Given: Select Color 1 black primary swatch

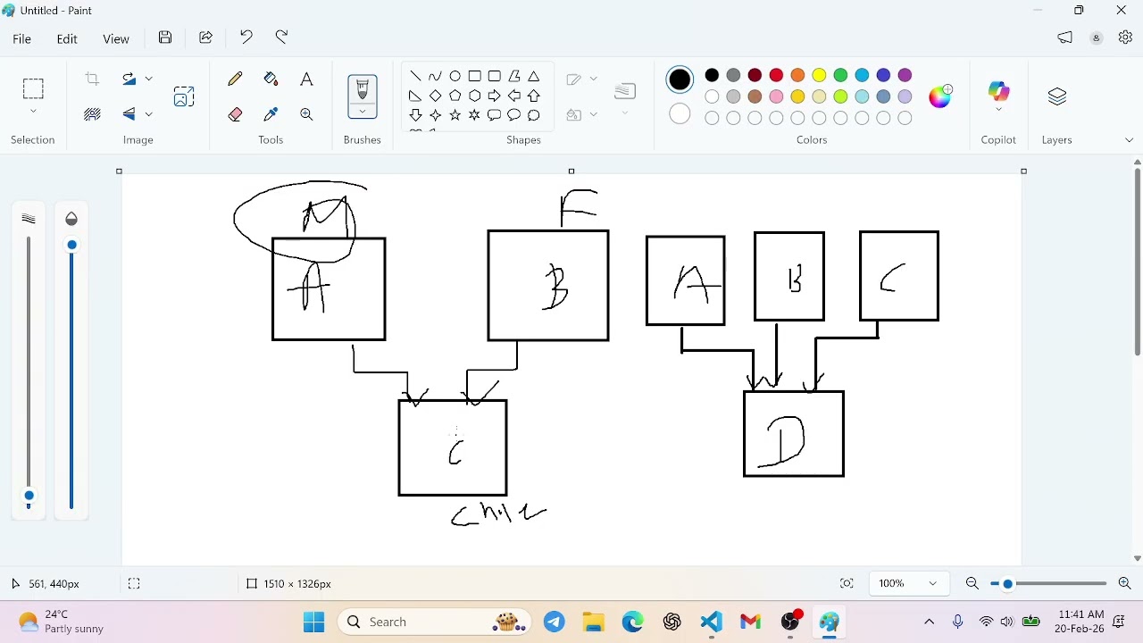Looking at the screenshot, I should (680, 79).
